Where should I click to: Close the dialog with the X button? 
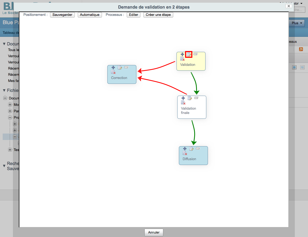(289, 6)
